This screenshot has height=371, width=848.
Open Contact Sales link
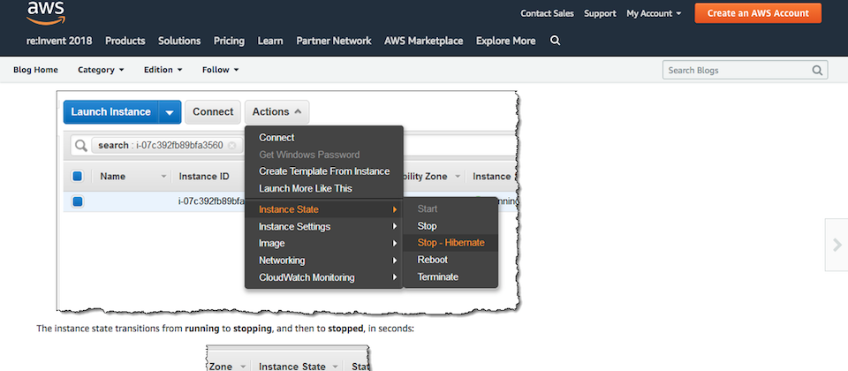coord(548,13)
